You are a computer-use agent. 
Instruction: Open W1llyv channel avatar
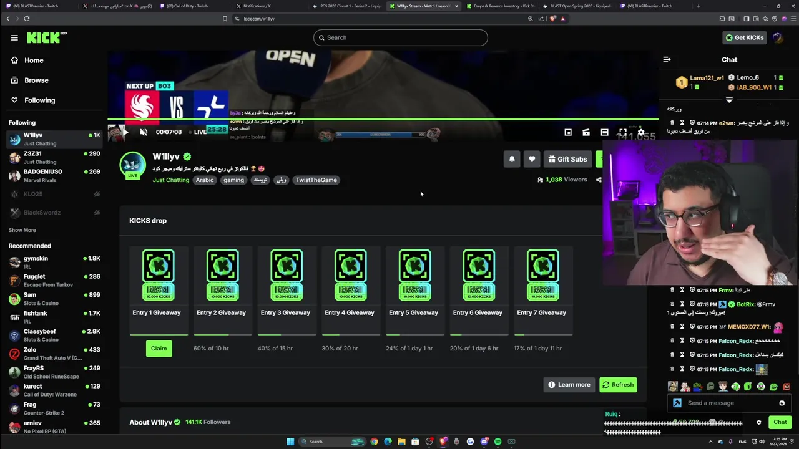(x=132, y=165)
